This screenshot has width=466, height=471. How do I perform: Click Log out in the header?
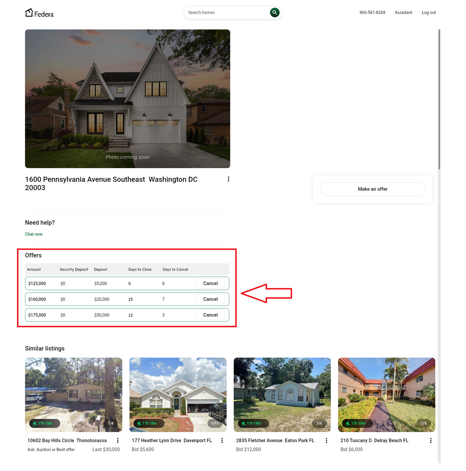pos(429,12)
